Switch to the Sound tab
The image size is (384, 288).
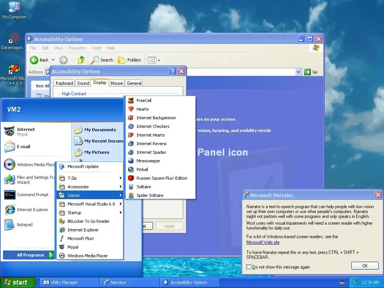83,83
